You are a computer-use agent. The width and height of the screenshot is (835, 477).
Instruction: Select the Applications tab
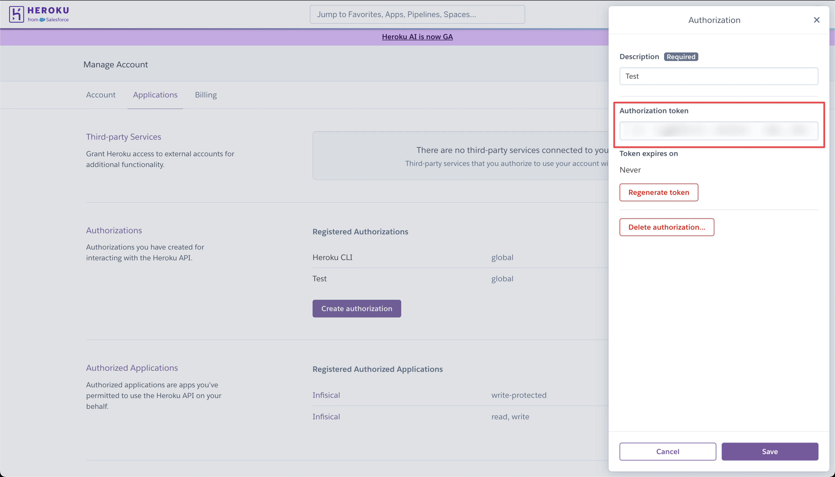click(x=155, y=95)
